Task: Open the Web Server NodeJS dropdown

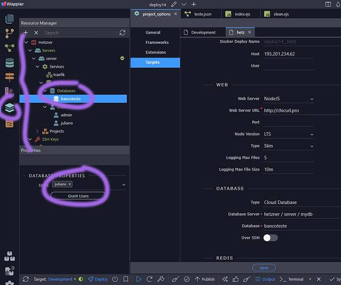Action: [289, 99]
